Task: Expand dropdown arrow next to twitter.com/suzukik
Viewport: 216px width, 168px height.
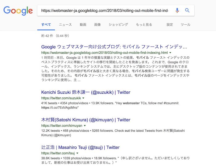Action: point(83,98)
